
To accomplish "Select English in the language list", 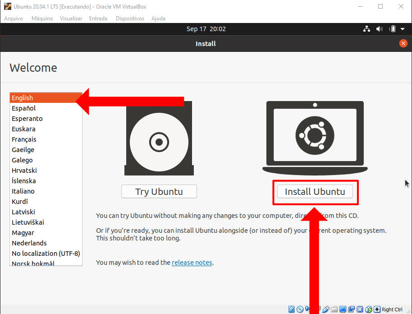I will point(46,98).
